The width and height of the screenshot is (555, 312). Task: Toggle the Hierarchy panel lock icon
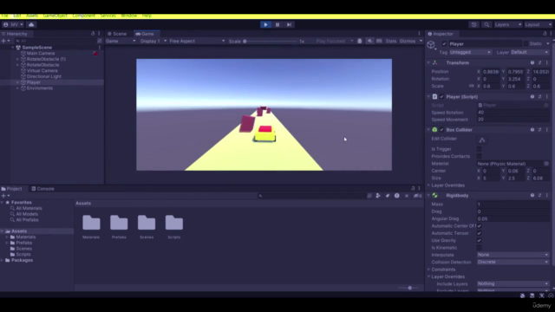point(93,34)
